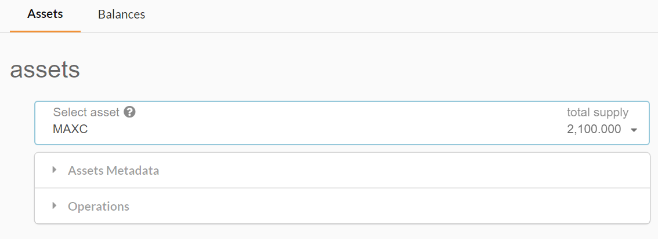Open the asset dropdown caret arrow

(634, 130)
